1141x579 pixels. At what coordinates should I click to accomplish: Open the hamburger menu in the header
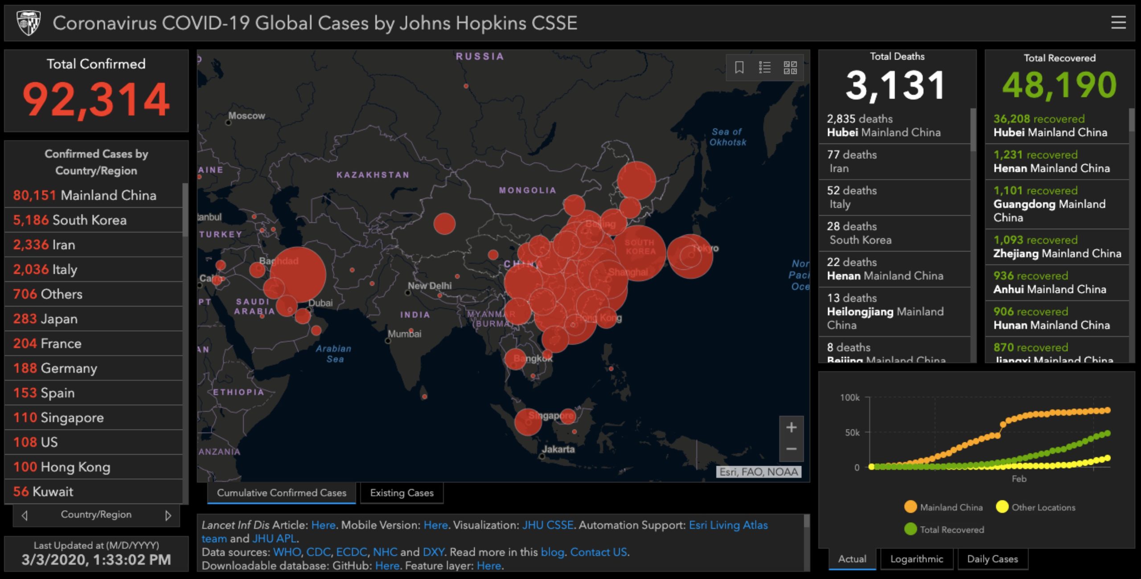[x=1118, y=22]
